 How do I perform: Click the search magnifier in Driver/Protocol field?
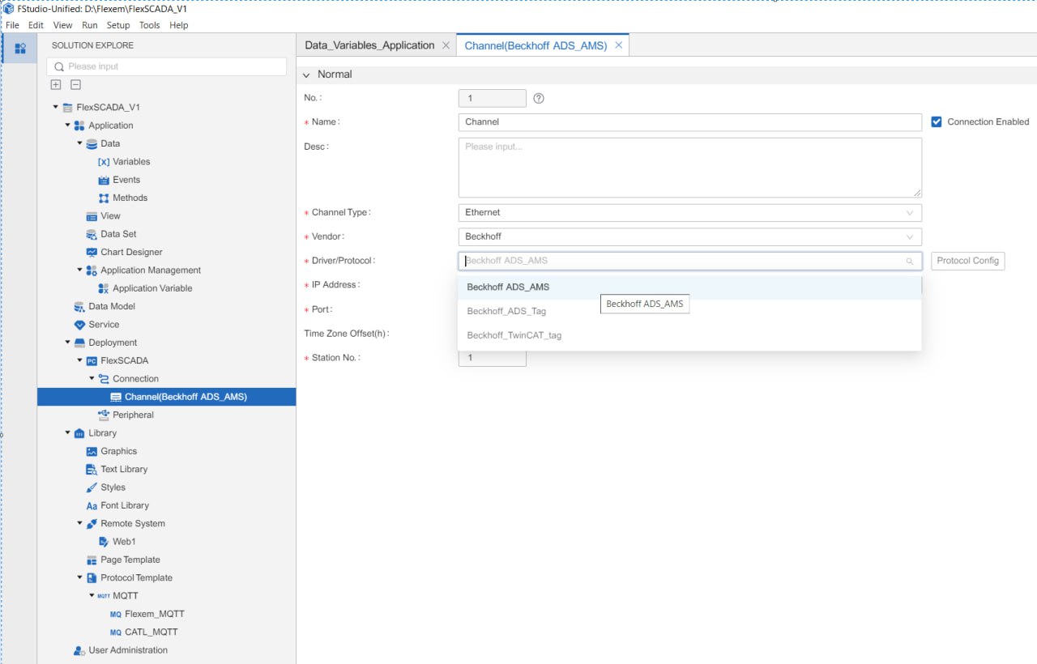[910, 261]
